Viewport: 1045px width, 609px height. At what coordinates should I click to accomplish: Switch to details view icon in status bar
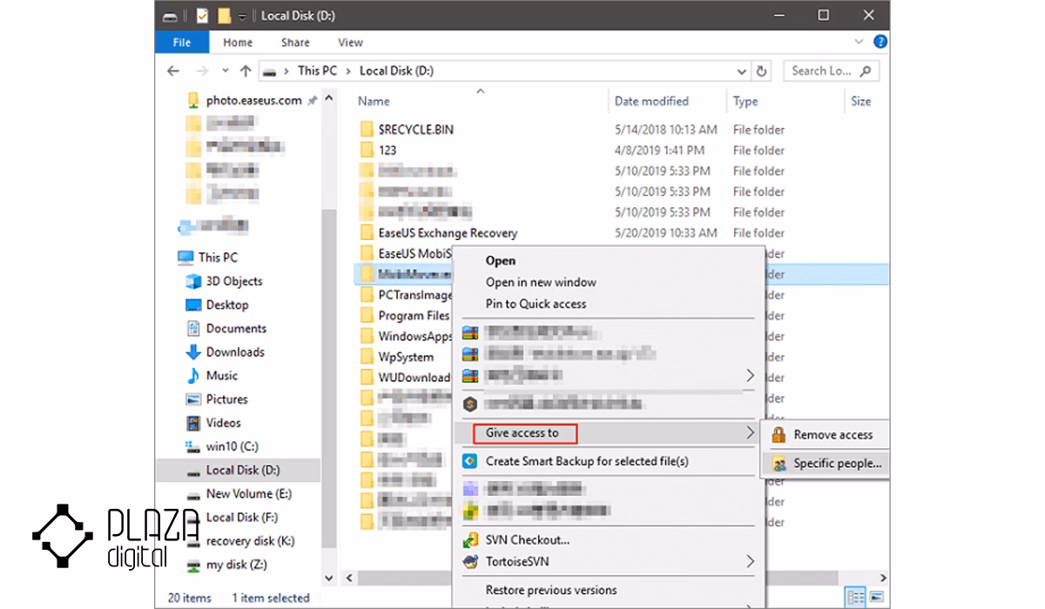pos(856,597)
